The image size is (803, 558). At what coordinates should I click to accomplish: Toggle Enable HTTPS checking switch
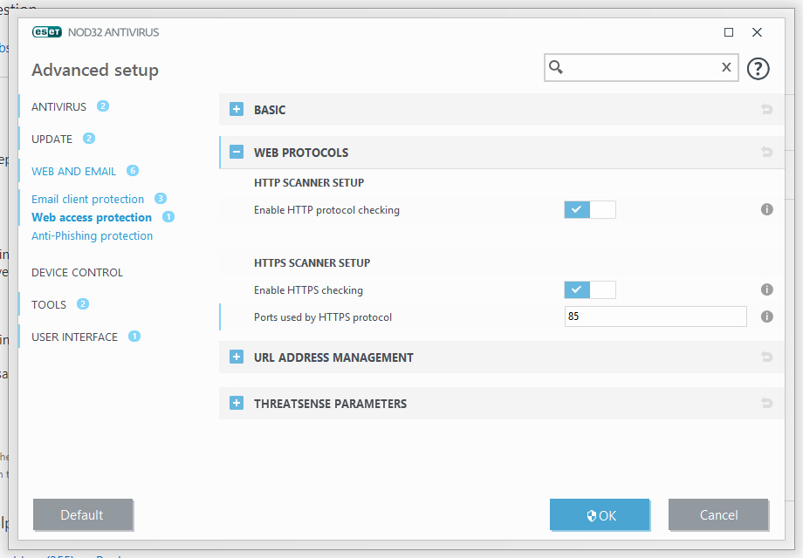click(x=590, y=290)
